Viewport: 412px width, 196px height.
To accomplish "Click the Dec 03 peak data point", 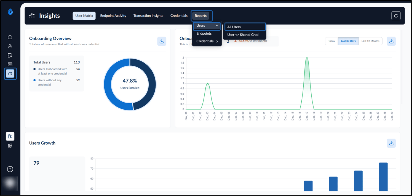I will click(x=208, y=83).
